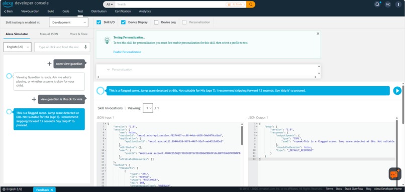405x192 pixels.
Task: Select the blue flagged scene response in simulator
Action: 49,119
